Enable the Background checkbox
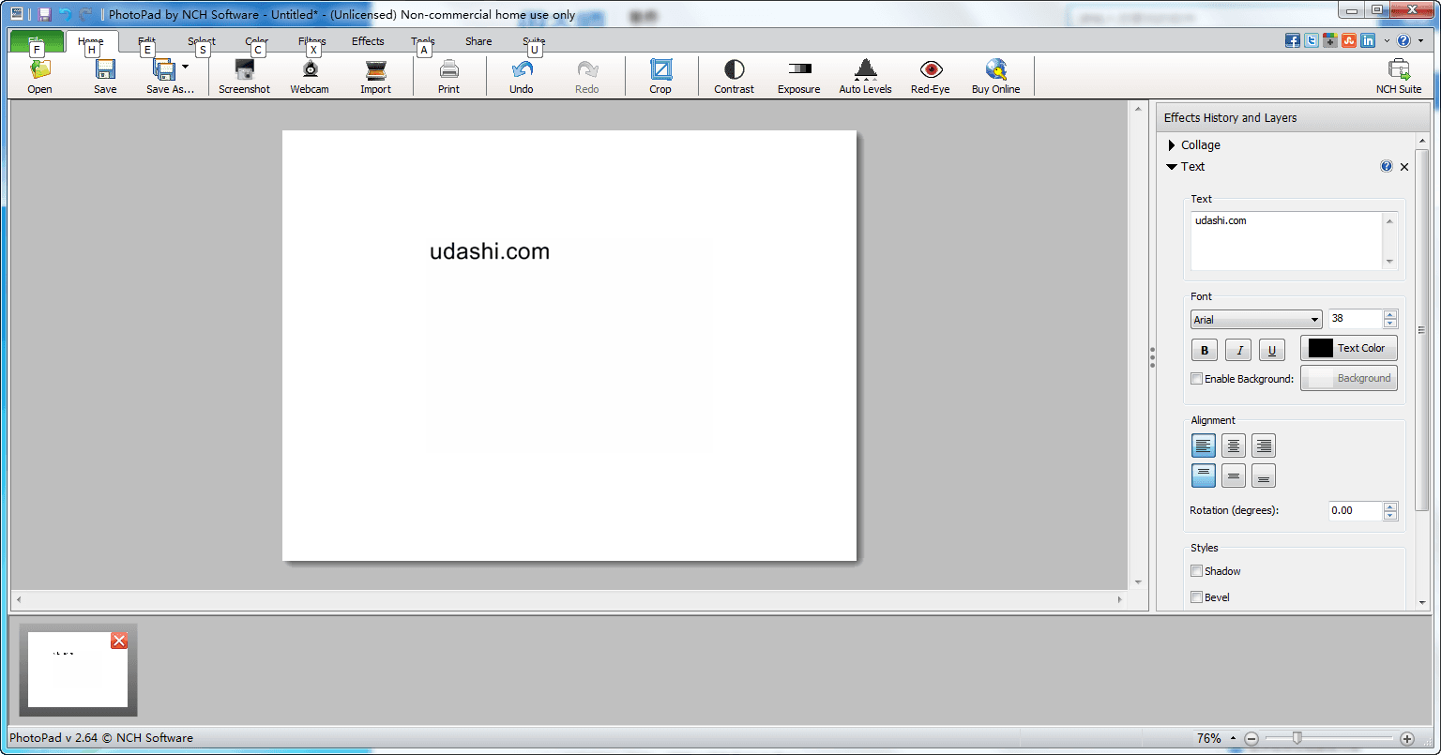This screenshot has height=755, width=1441. click(x=1196, y=379)
